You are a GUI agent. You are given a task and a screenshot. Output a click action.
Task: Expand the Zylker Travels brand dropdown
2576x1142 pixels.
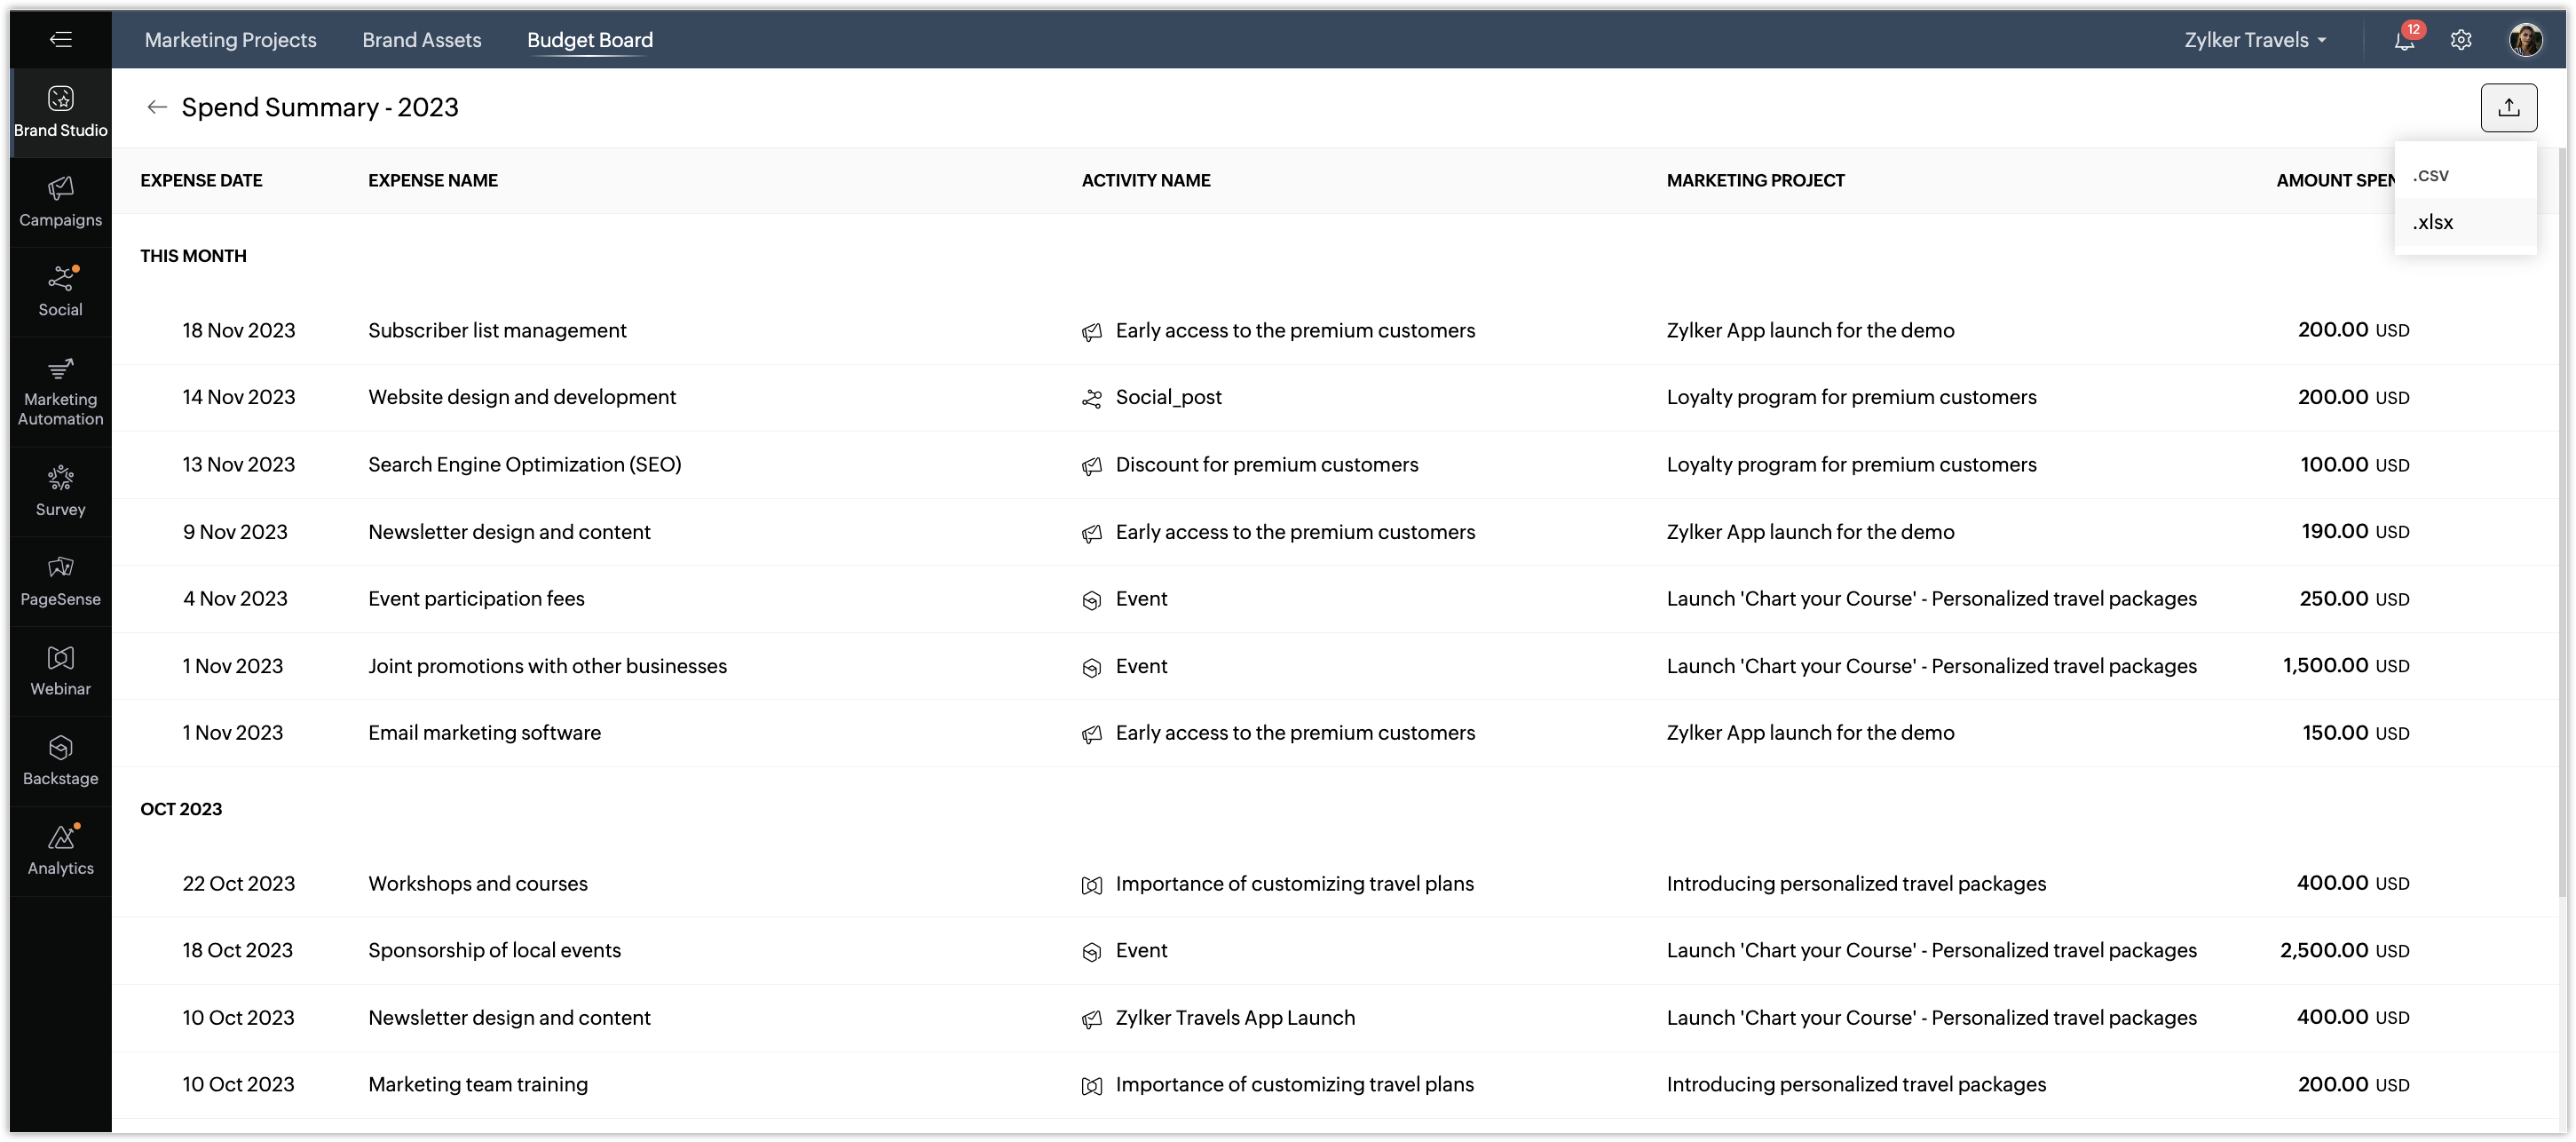tap(2255, 40)
